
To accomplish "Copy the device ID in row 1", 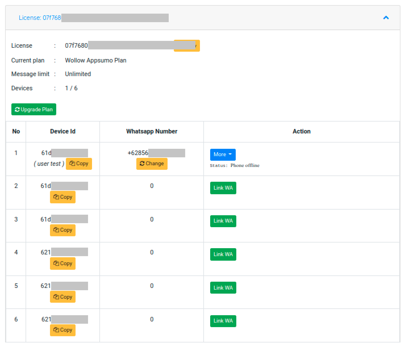I will (x=79, y=164).
